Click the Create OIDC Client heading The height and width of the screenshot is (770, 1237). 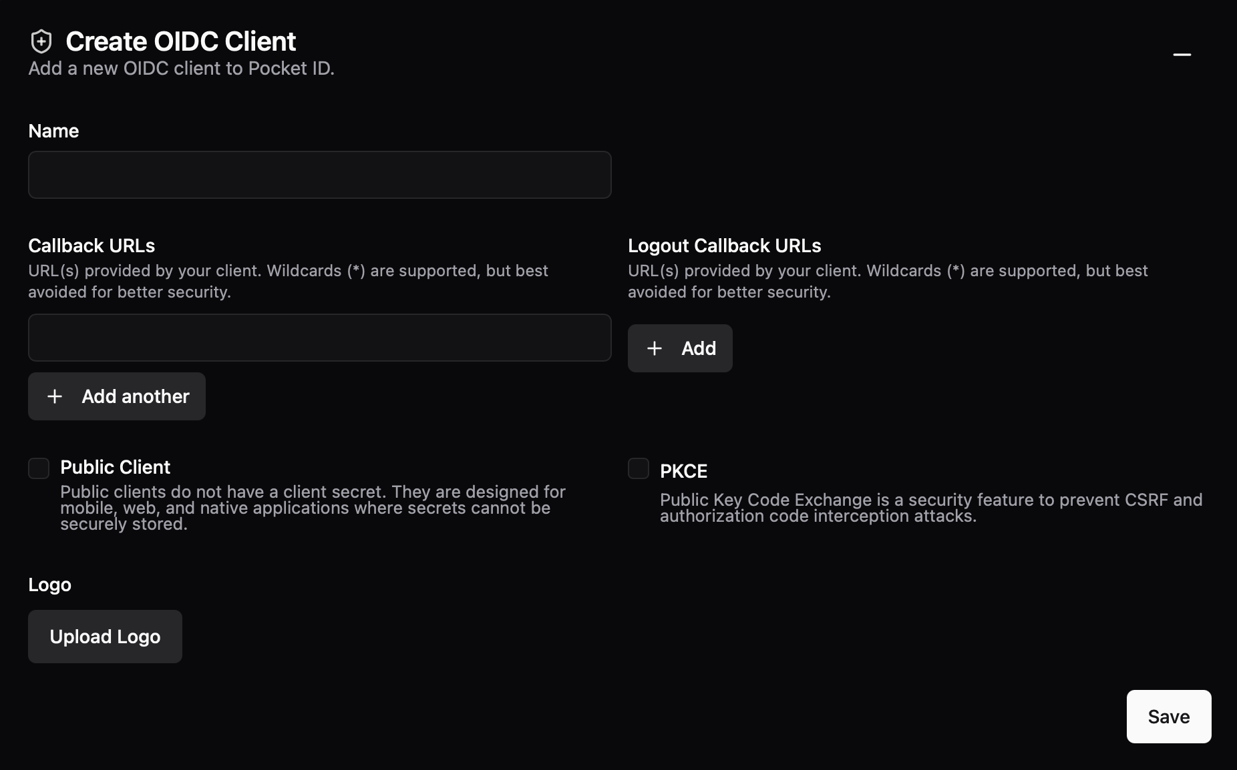tap(180, 41)
